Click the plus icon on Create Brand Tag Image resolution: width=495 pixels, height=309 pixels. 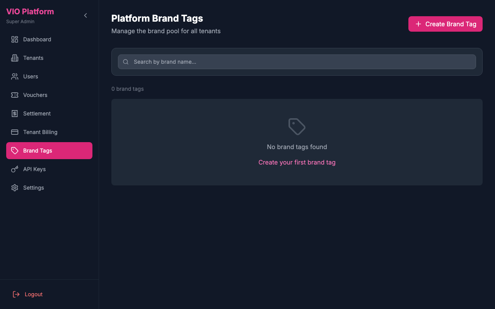418,24
